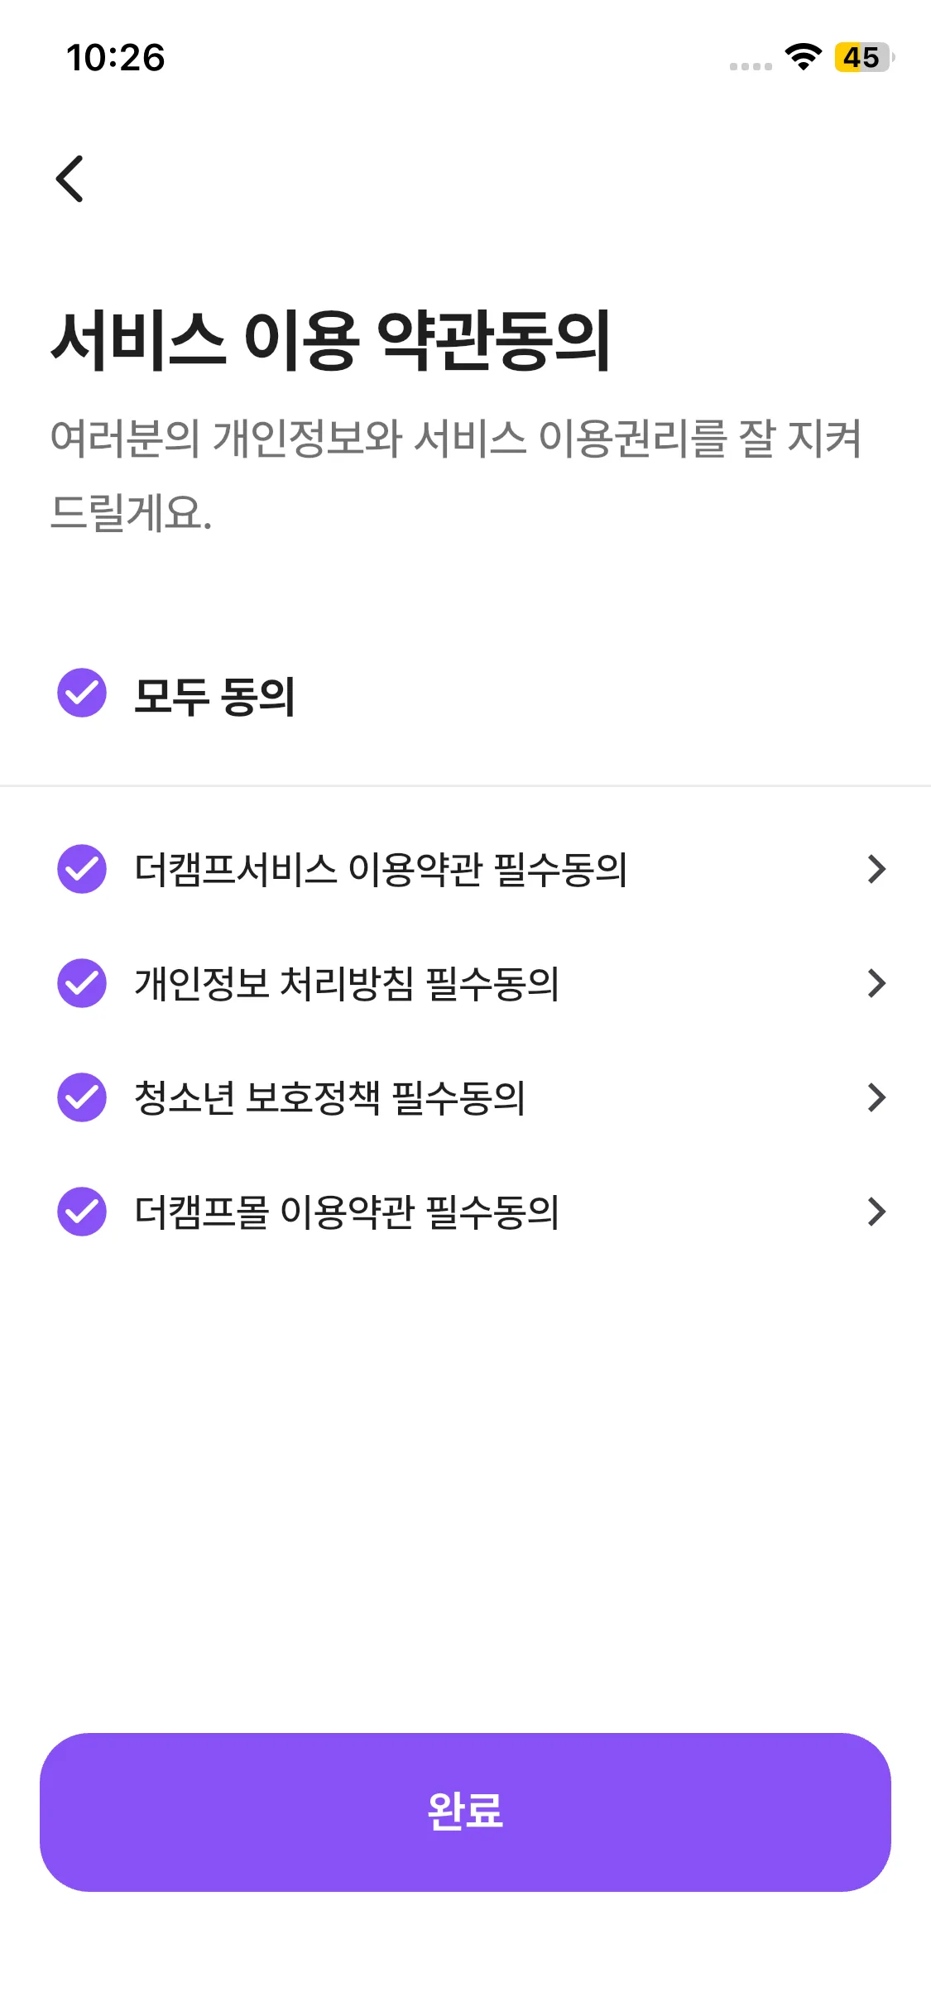Viewport: 931px width, 2016px height.
Task: Tap the 모두 동의 label text
Action: pos(214,696)
